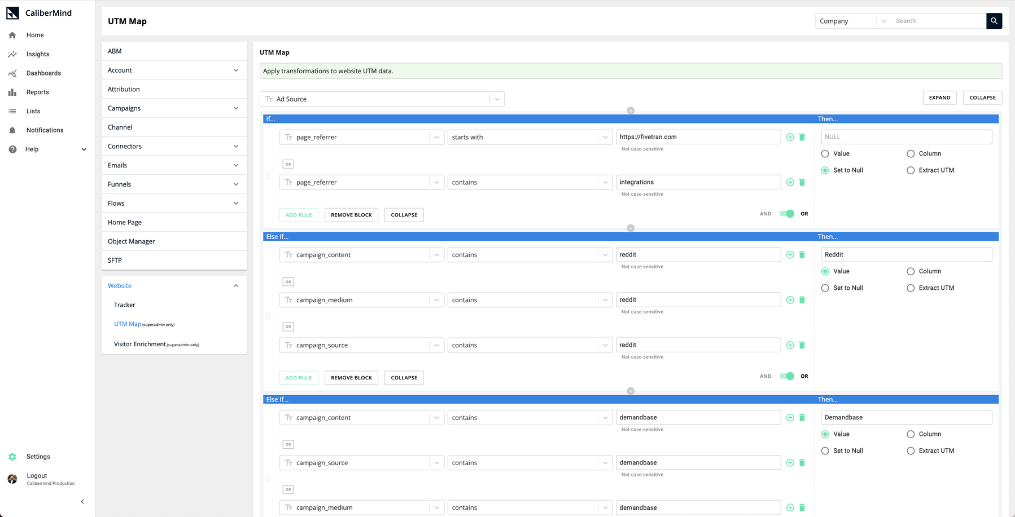
Task: Delete the campaign_content reddit rule
Action: 802,255
